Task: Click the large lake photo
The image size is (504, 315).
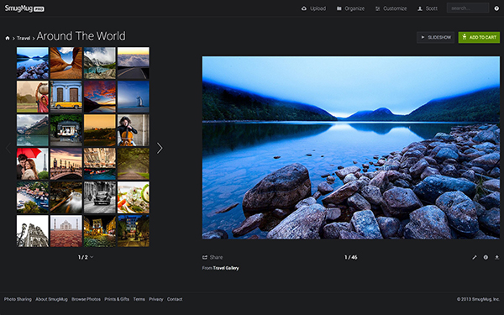Action: [x=351, y=148]
